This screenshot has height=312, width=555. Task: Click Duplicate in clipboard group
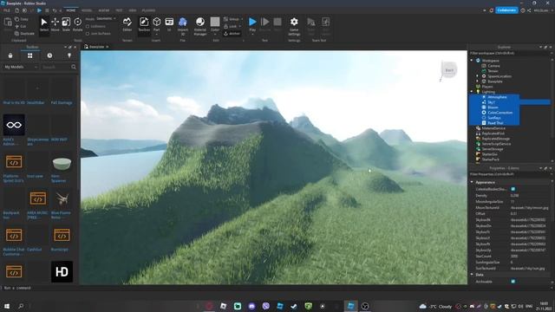24,33
